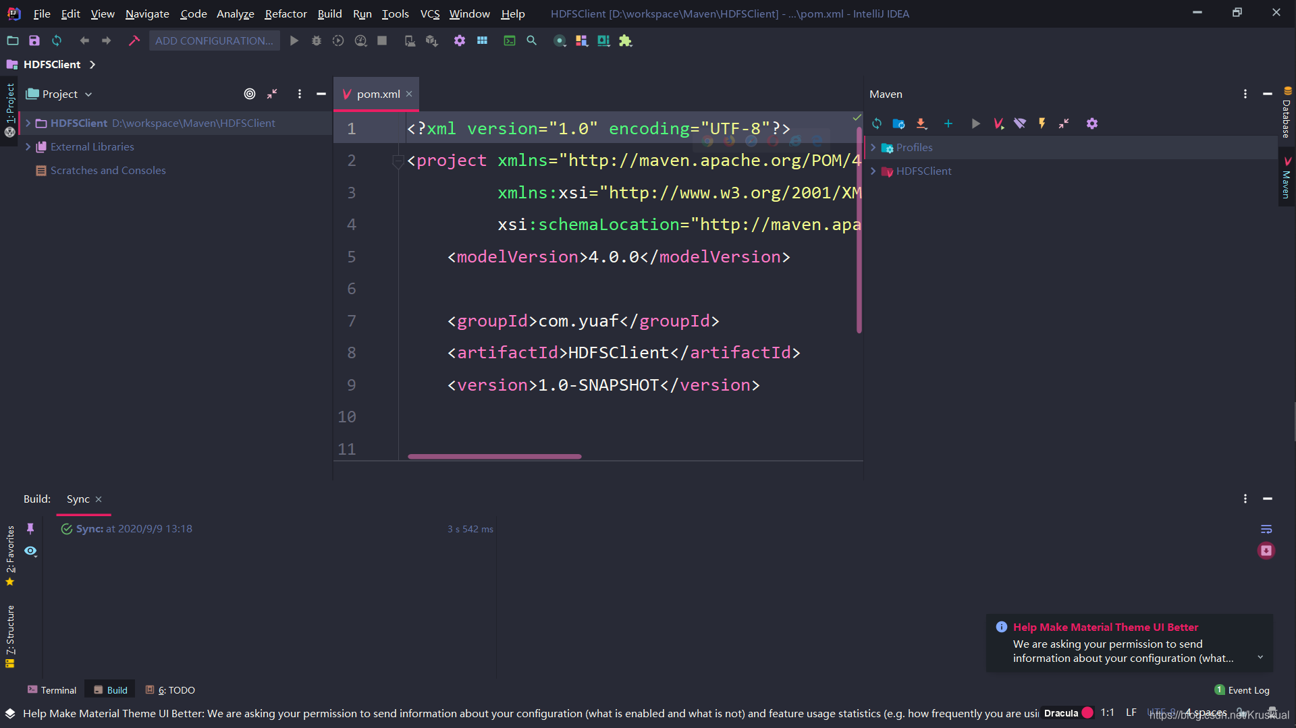Hide the Project panel with minus icon
The width and height of the screenshot is (1296, 728).
click(321, 94)
